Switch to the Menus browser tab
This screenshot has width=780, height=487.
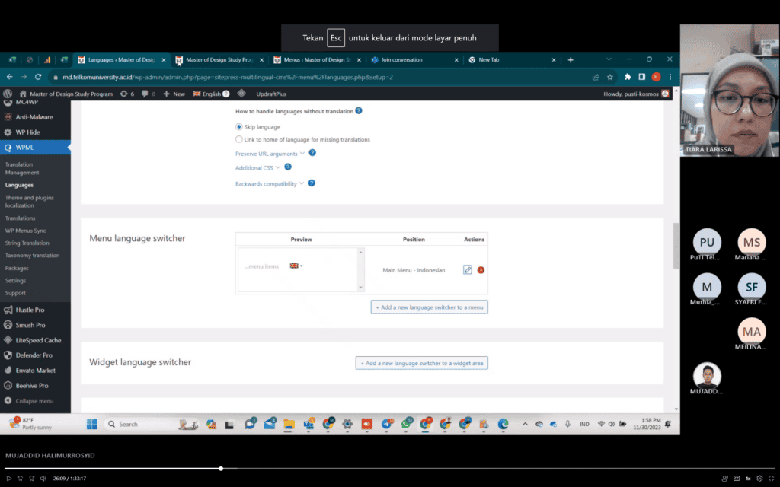tap(317, 59)
